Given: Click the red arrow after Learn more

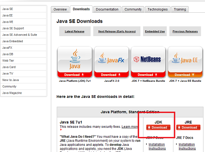Looking at the screenshot, I should (61, 130).
